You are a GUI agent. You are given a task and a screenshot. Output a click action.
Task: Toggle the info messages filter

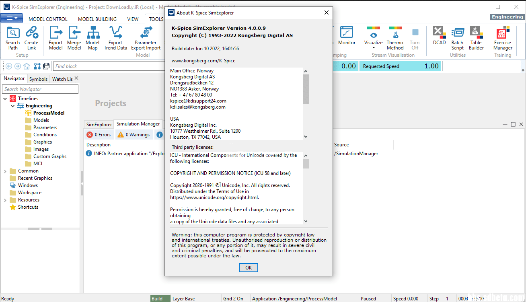[x=160, y=135]
